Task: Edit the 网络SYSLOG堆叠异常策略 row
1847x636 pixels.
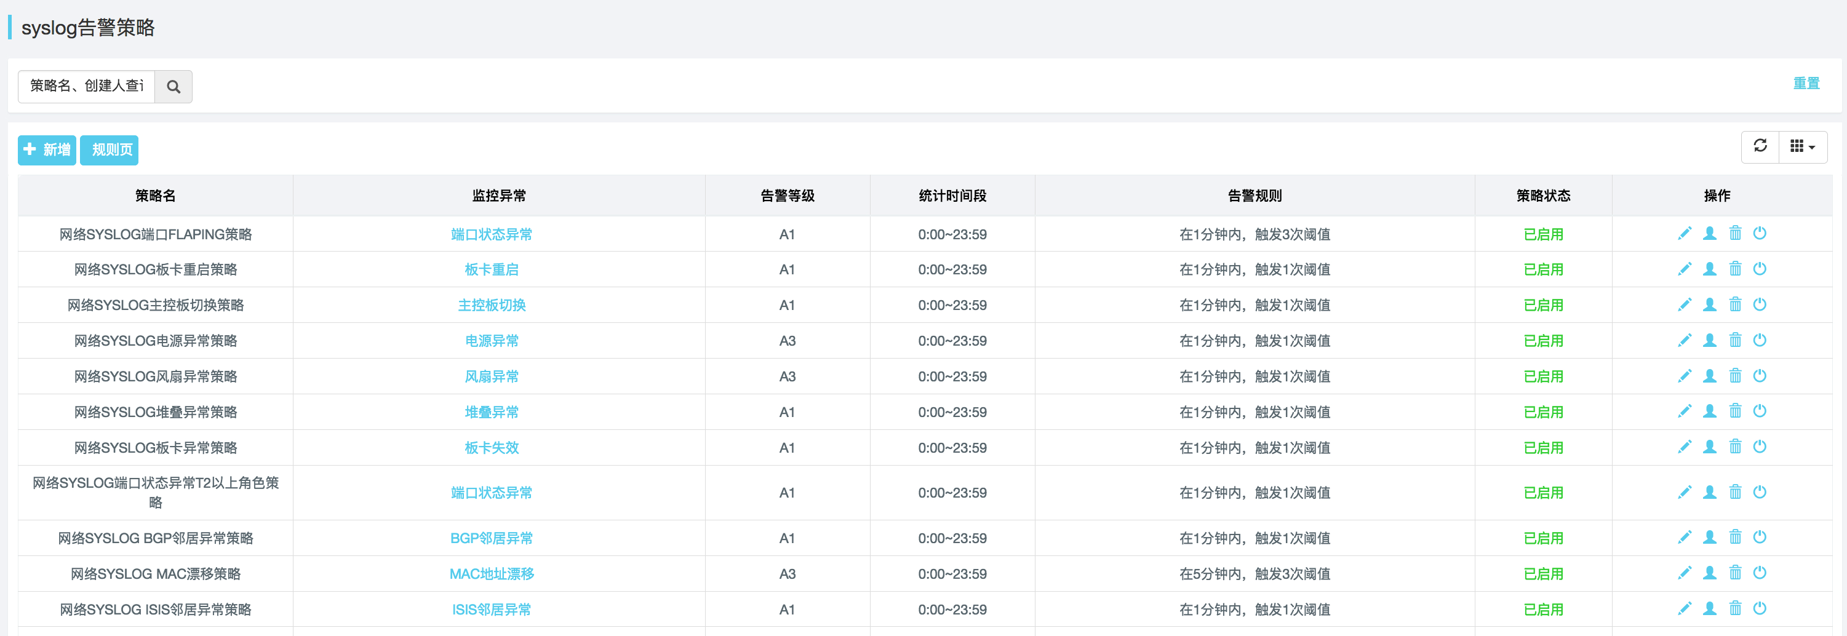Action: [x=1684, y=411]
